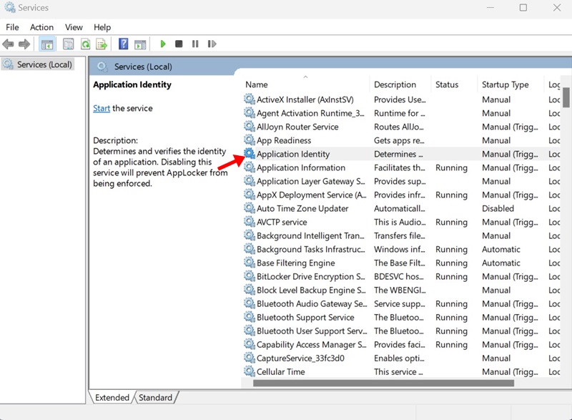Click the Refresh toolbar icon

click(x=85, y=44)
